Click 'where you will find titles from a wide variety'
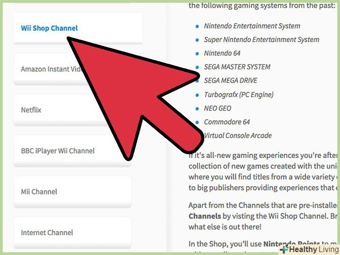The image size is (340, 255). [263, 177]
